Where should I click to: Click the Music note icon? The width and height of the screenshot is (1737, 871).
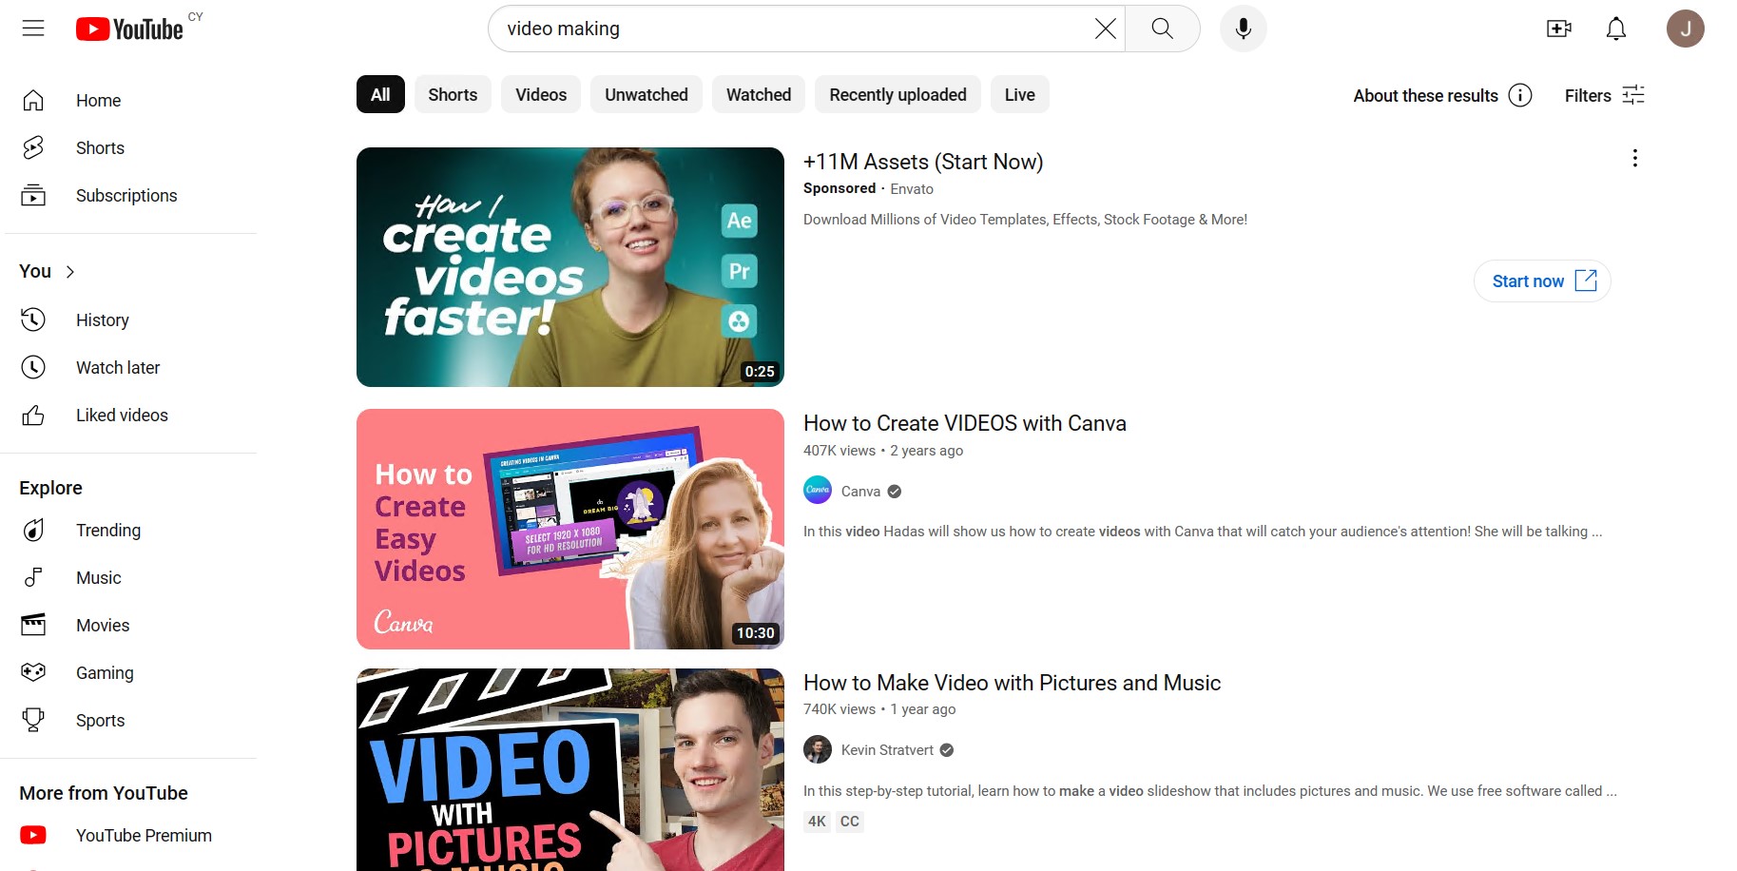pos(33,577)
